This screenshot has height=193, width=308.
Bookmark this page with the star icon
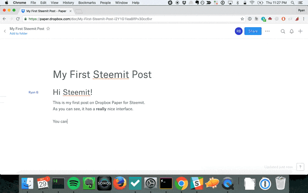point(242,19)
